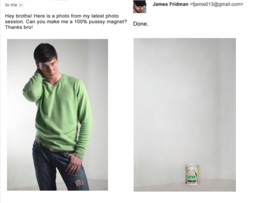The height and width of the screenshot is (203, 254).
Task: Open the sender's avatar picture
Action: pyautogui.click(x=140, y=7)
